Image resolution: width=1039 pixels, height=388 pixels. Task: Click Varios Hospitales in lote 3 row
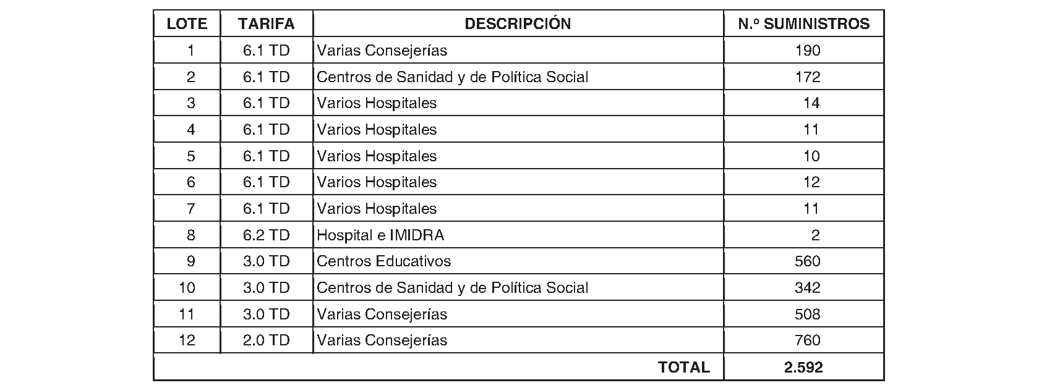pyautogui.click(x=377, y=103)
